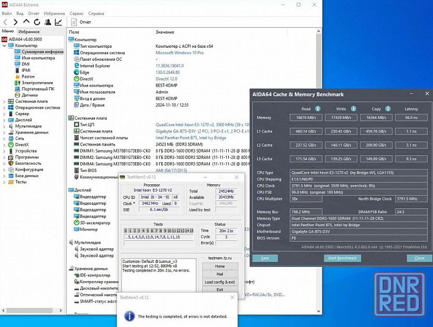Click the Start Benchmark button
Screen dimensions: 433x327
pyautogui.click(x=343, y=258)
